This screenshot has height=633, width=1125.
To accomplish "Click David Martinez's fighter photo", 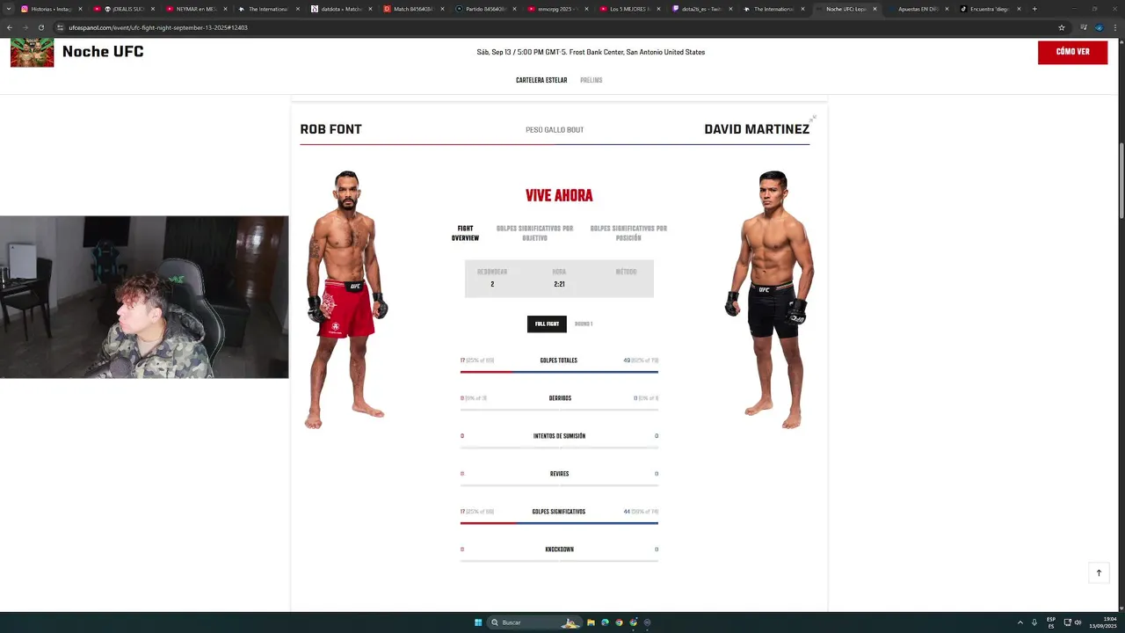I will click(768, 299).
